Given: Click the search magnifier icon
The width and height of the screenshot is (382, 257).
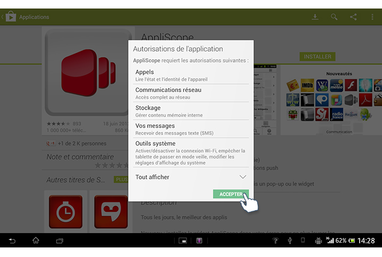Looking at the screenshot, I should tap(334, 17).
